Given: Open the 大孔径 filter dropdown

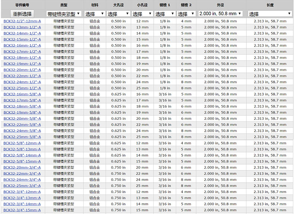Looking at the screenshot, I should tap(118, 14).
